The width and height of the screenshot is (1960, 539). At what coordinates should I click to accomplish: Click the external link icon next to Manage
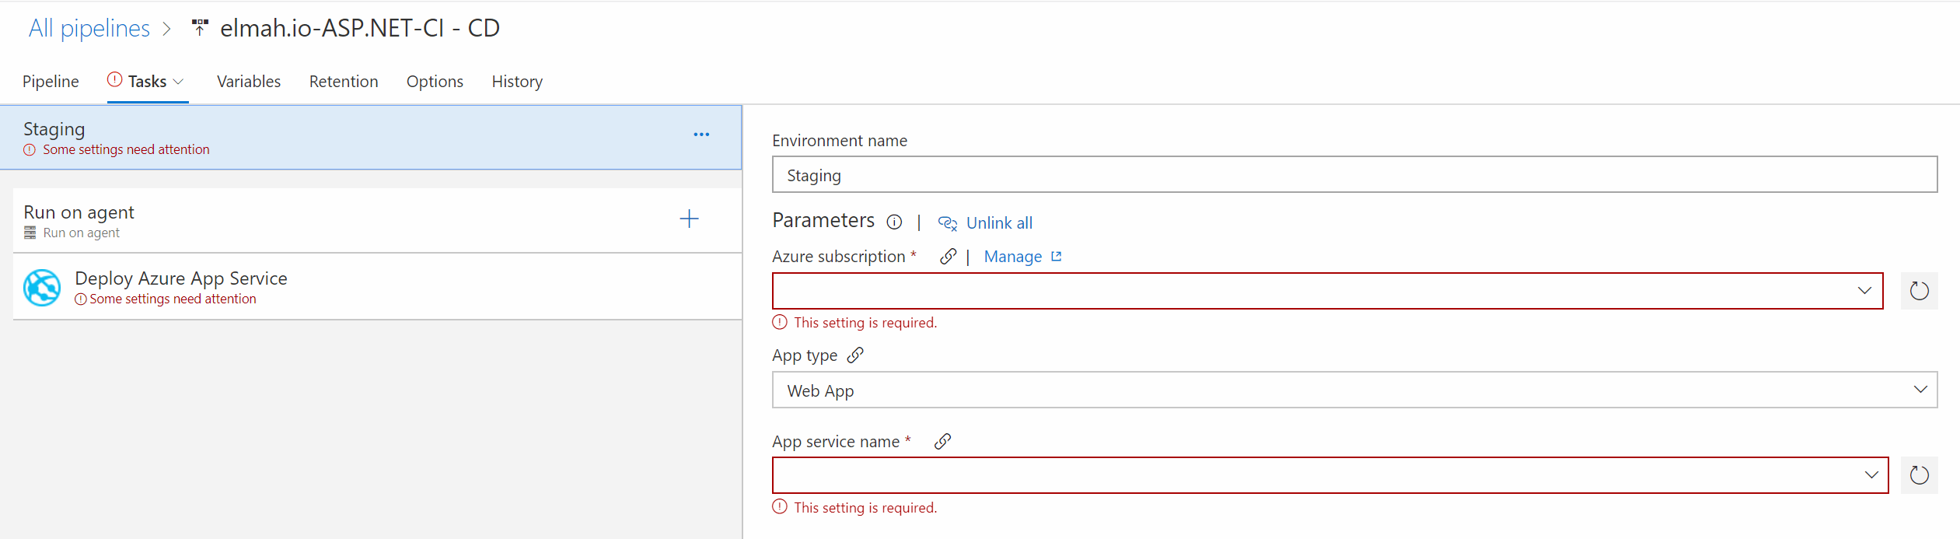pyautogui.click(x=1056, y=256)
